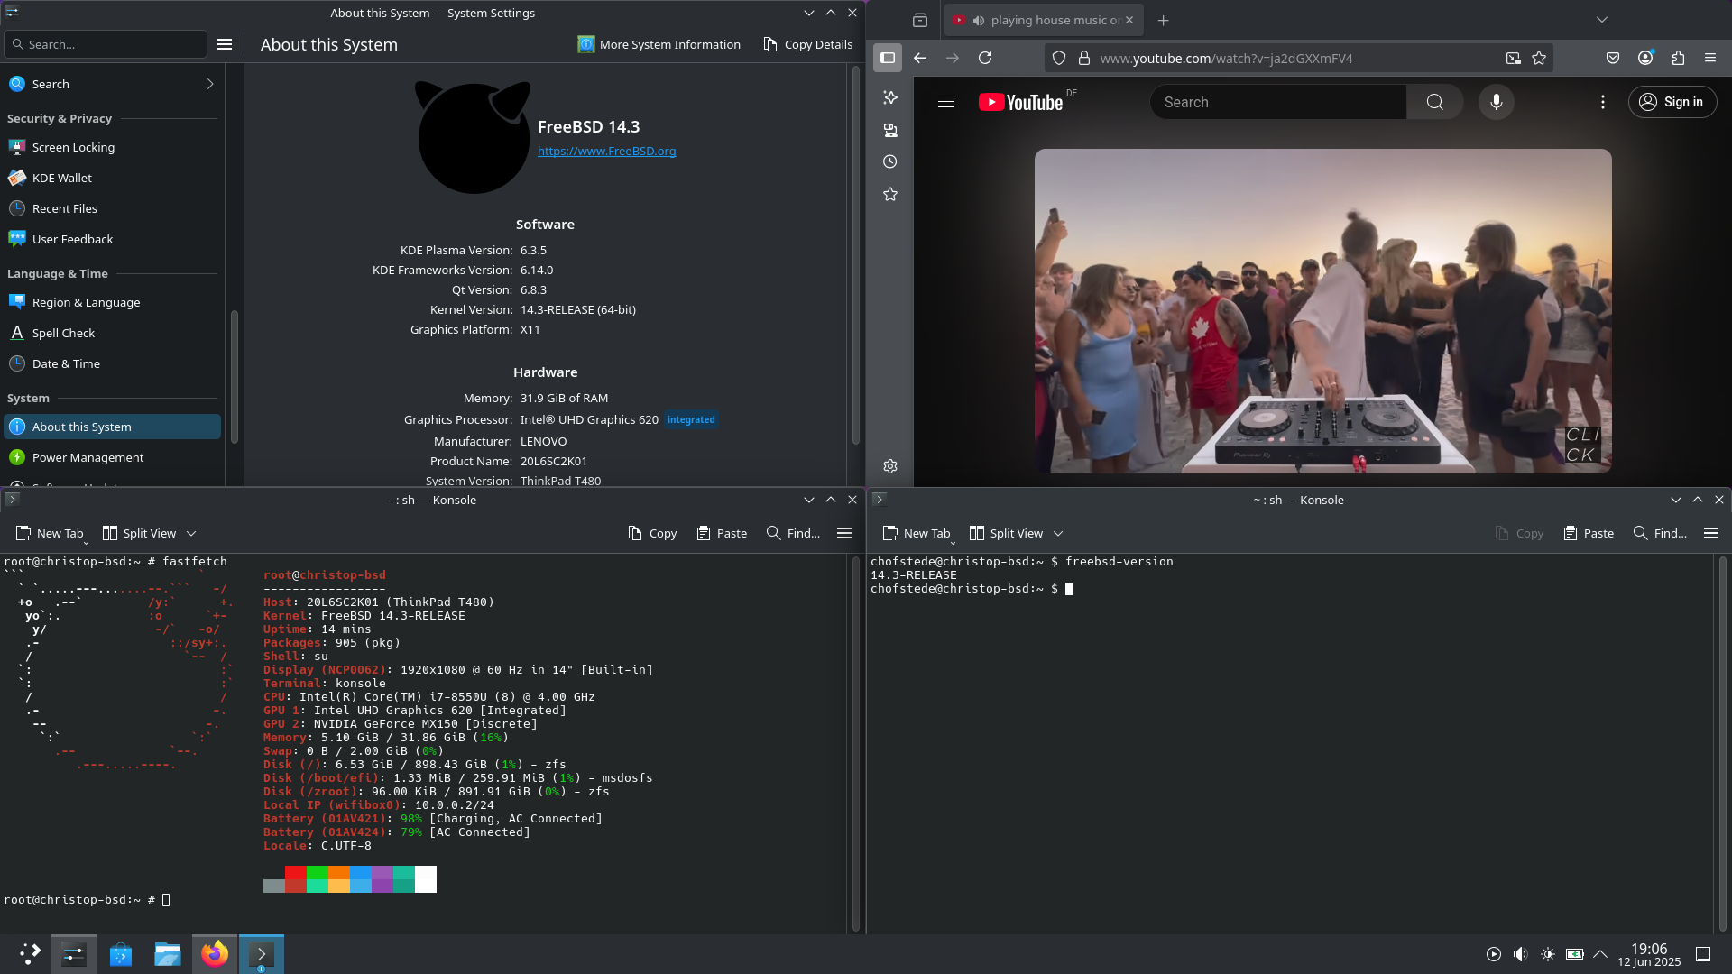This screenshot has width=1732, height=974.
Task: Open Firefox extensions puzzle icon
Action: pyautogui.click(x=1678, y=58)
